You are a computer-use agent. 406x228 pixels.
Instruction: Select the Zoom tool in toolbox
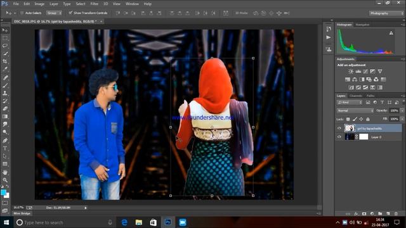click(x=5, y=180)
